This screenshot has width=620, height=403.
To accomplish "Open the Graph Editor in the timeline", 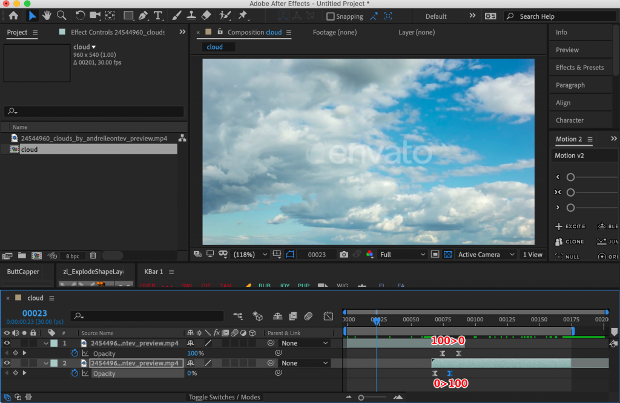I will click(328, 316).
